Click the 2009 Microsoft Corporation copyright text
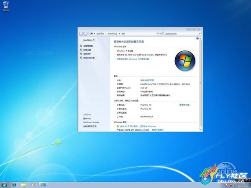Image resolution: width=251 pixels, height=188 pixels. [x=142, y=55]
